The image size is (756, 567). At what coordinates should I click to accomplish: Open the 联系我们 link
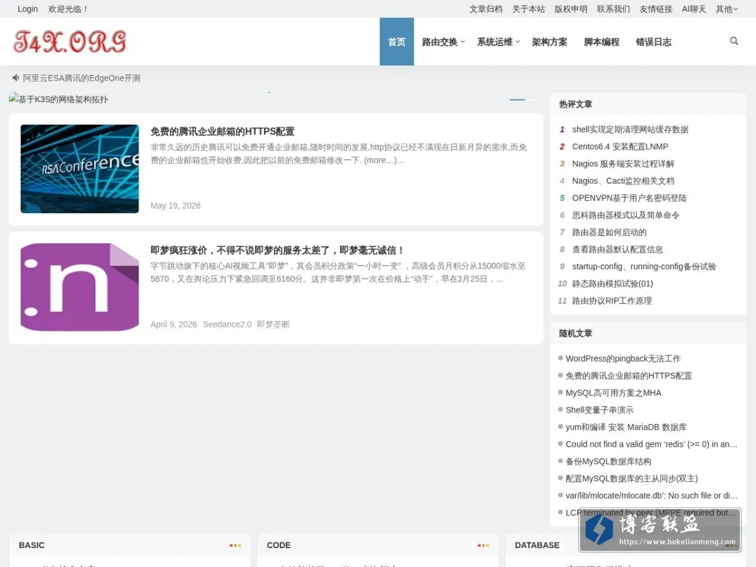614,9
